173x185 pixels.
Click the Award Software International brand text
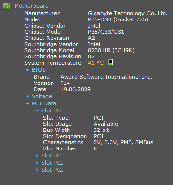coord(106,77)
